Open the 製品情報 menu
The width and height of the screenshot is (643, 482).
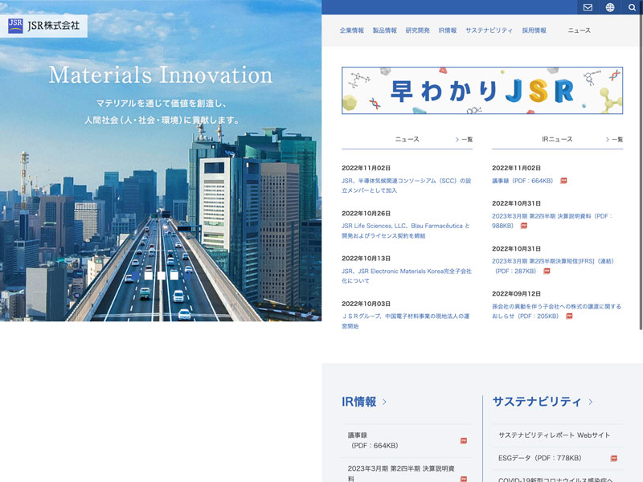pos(384,31)
